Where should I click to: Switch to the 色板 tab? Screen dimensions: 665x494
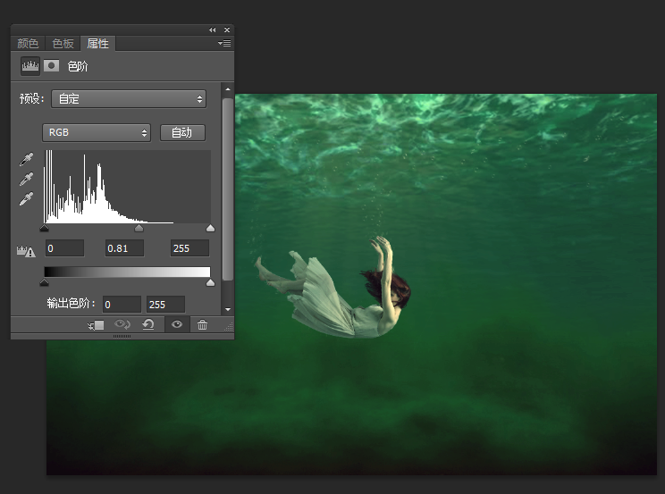[63, 43]
